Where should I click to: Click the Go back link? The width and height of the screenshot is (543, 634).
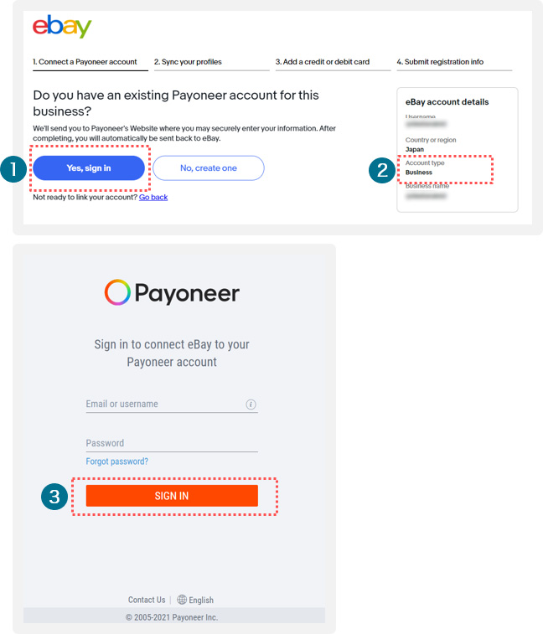tap(153, 198)
